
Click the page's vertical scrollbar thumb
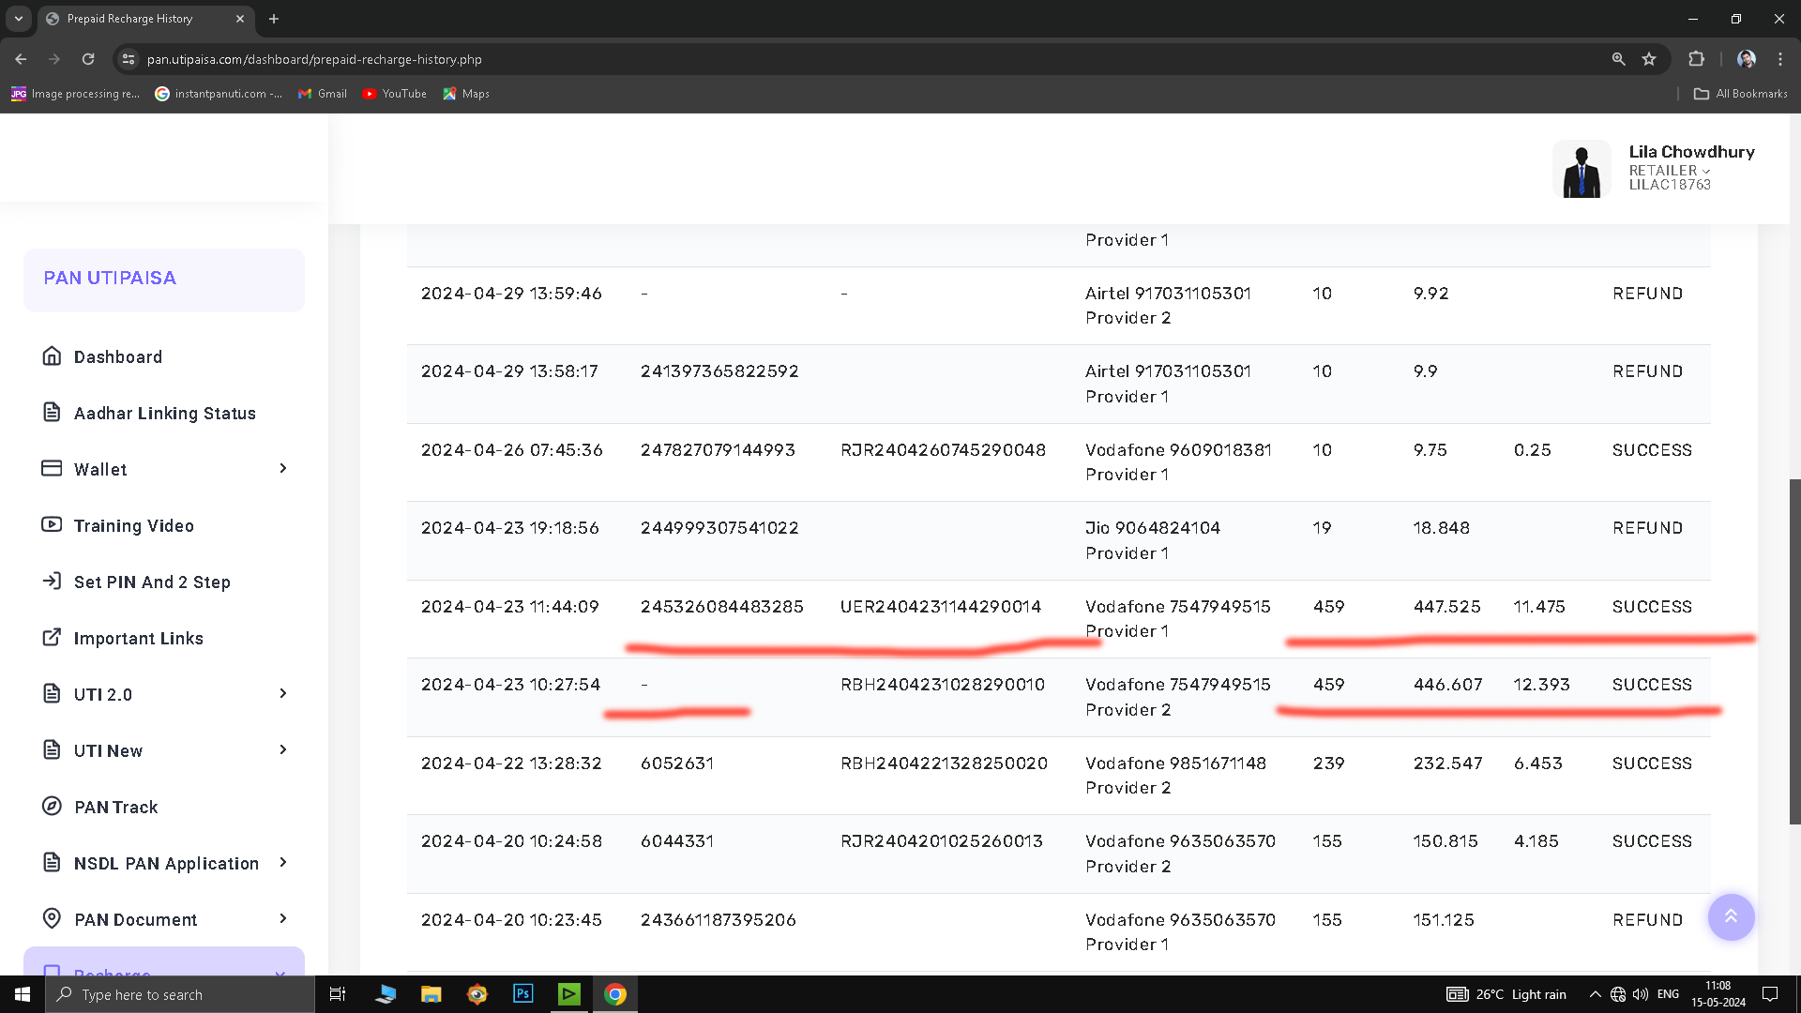[x=1794, y=652]
